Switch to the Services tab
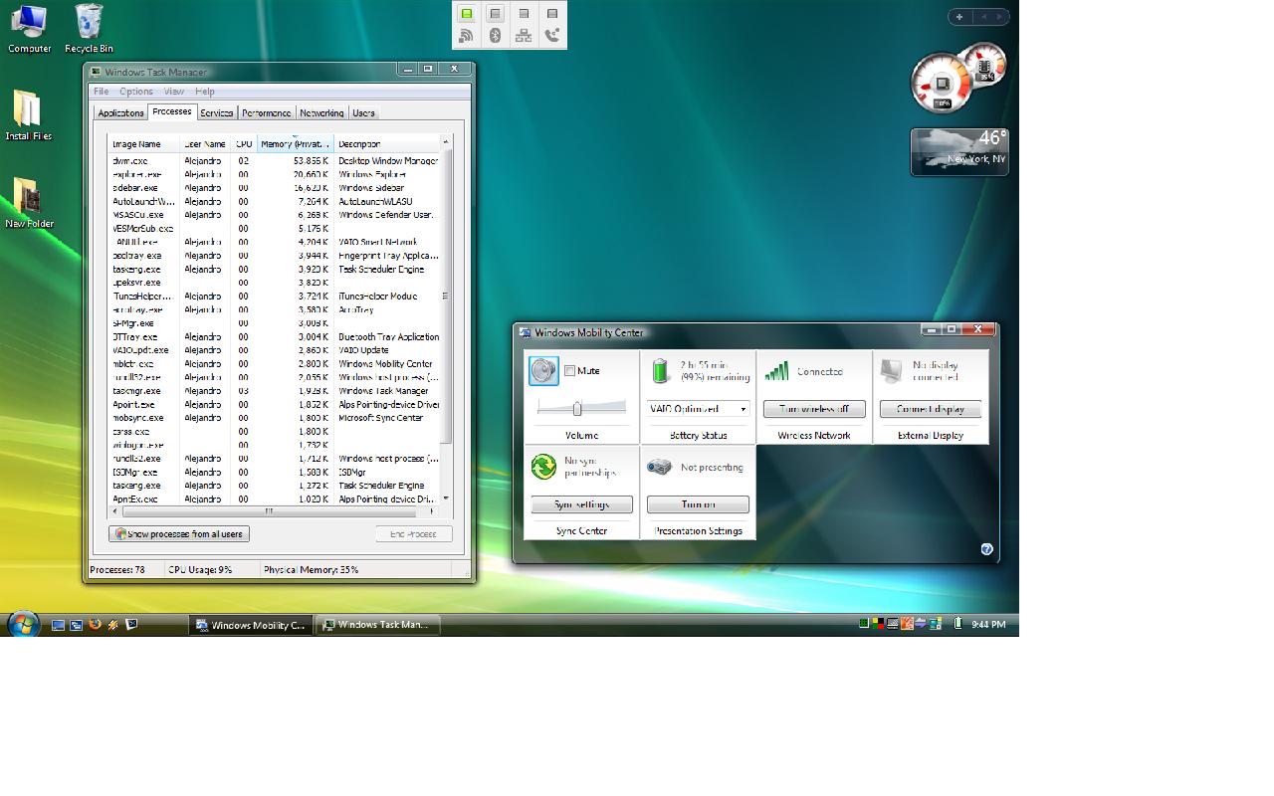This screenshot has width=1274, height=796. tap(217, 113)
